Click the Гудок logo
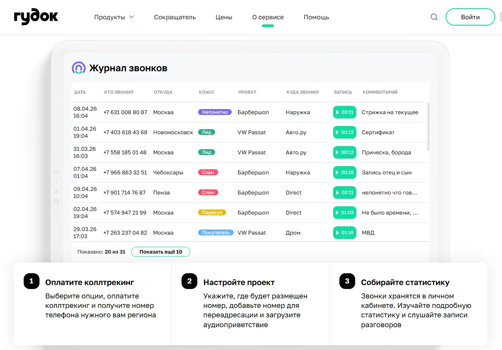Image resolution: width=502 pixels, height=350 pixels. [36, 17]
